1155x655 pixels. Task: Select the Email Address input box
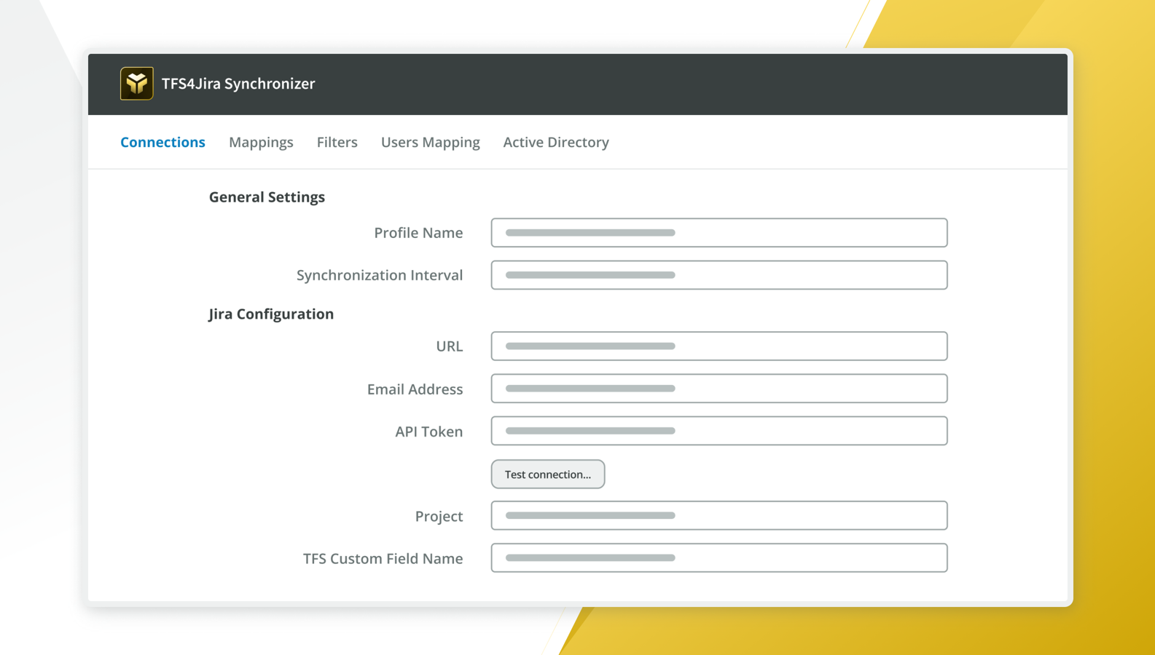coord(719,389)
